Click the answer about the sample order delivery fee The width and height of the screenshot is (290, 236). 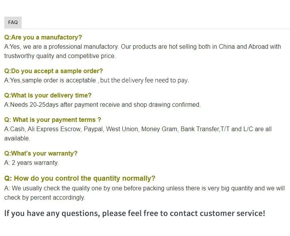coord(96,80)
